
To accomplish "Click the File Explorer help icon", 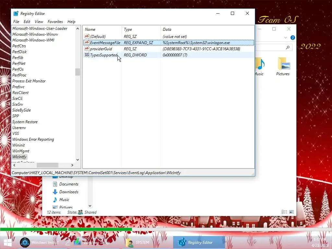I will pos(293,38).
